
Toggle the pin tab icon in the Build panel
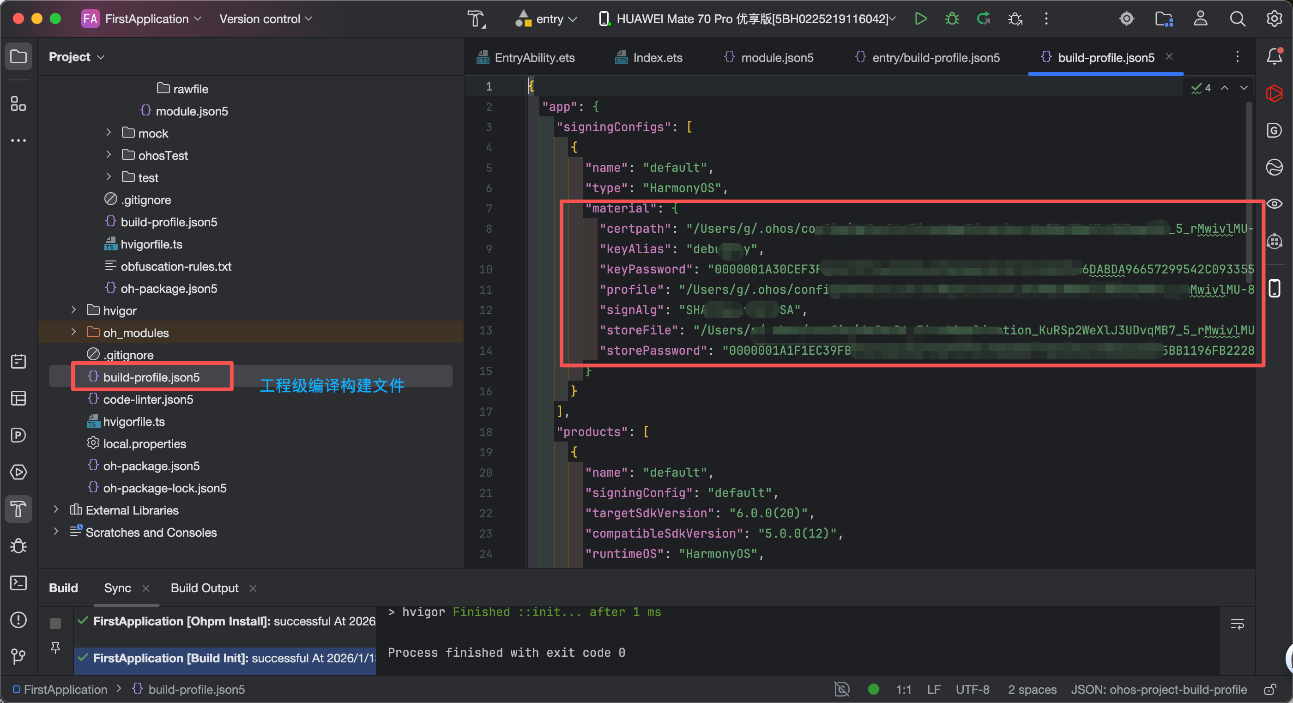tap(55, 647)
